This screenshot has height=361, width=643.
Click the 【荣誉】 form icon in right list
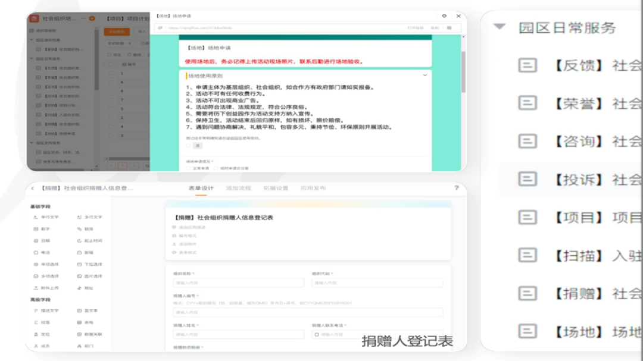coord(527,103)
